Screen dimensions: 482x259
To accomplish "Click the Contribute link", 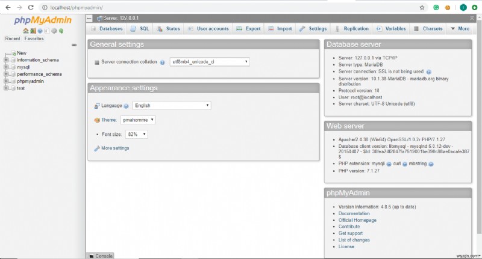I will [349, 227].
